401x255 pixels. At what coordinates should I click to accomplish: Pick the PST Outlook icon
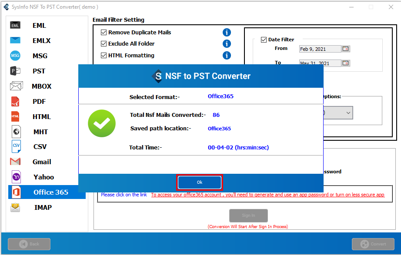(x=15, y=71)
